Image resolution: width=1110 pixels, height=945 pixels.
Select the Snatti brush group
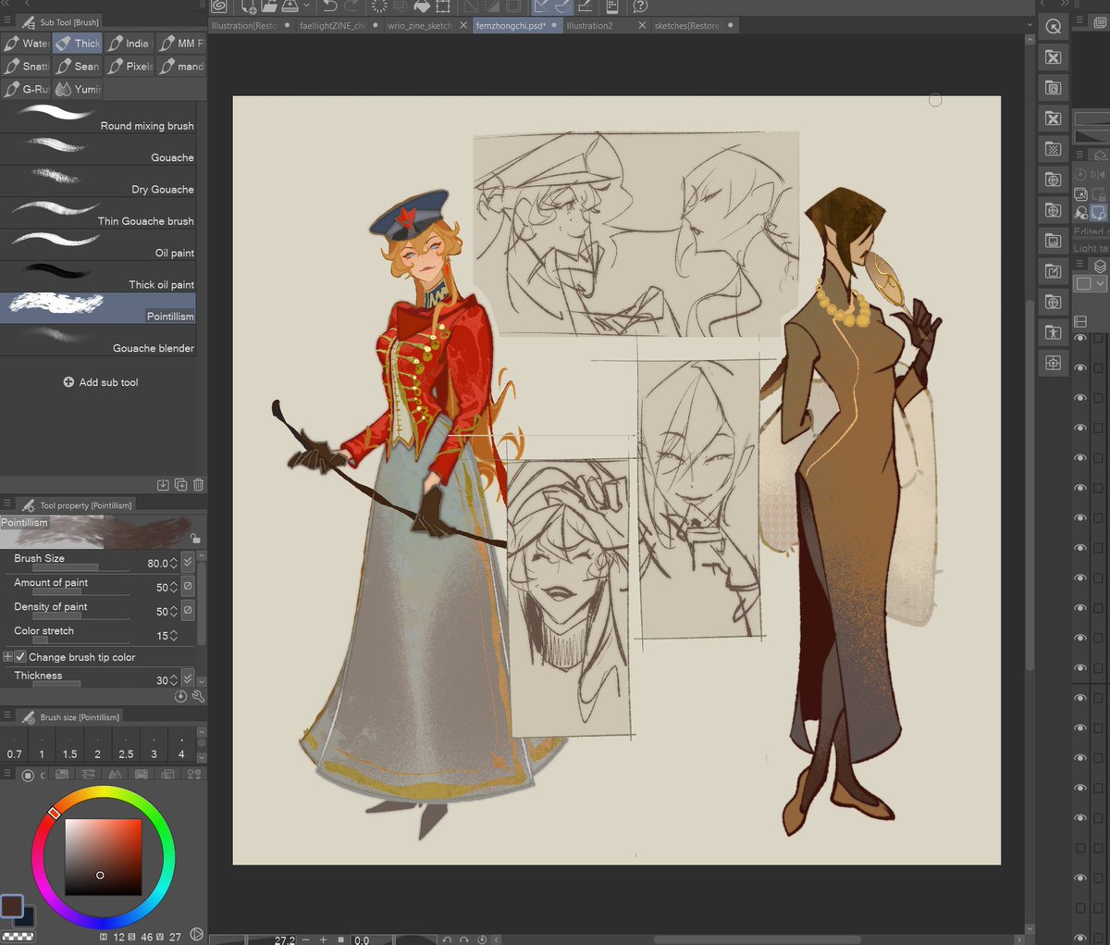(x=26, y=66)
